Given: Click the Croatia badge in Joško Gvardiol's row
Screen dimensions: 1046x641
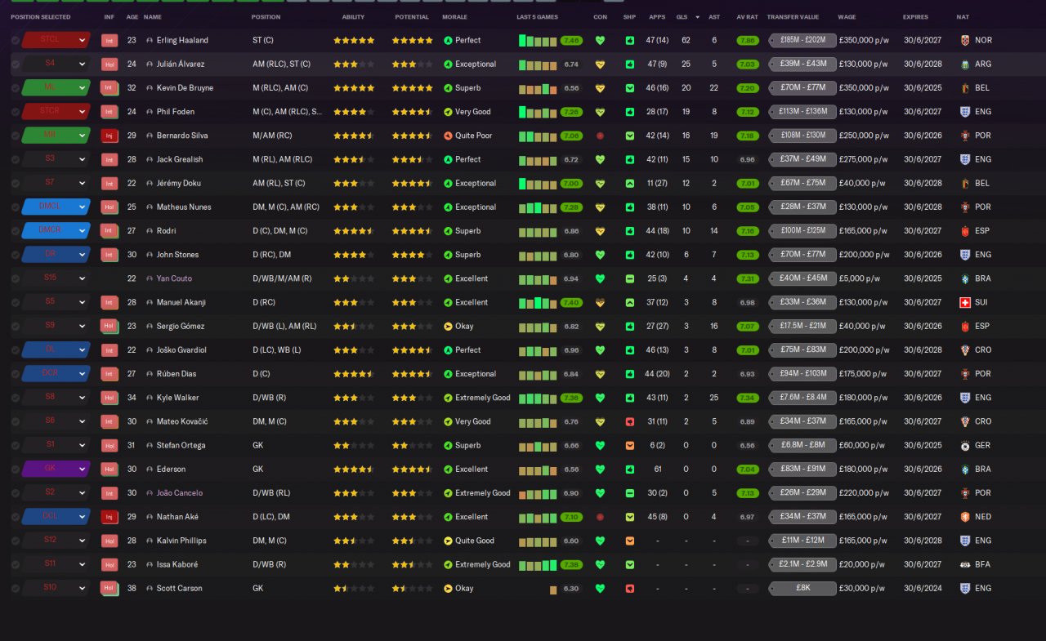Looking at the screenshot, I should click(965, 350).
